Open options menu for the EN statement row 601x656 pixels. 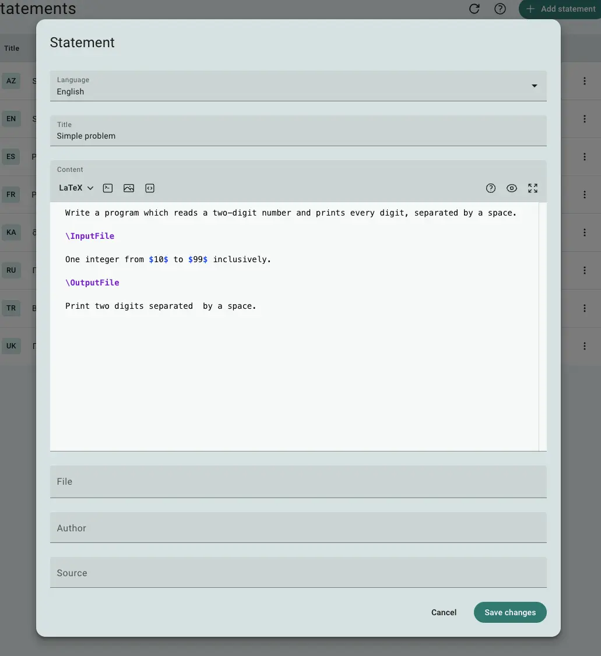[x=584, y=118]
